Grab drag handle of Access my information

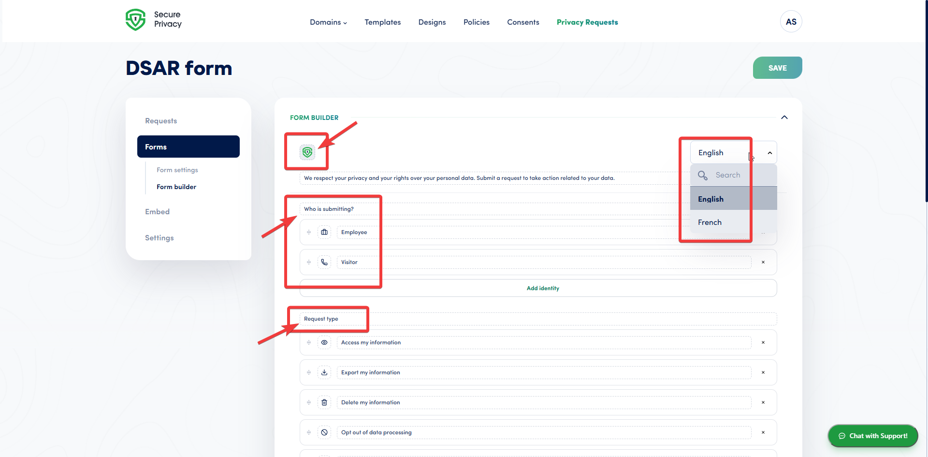pos(309,342)
